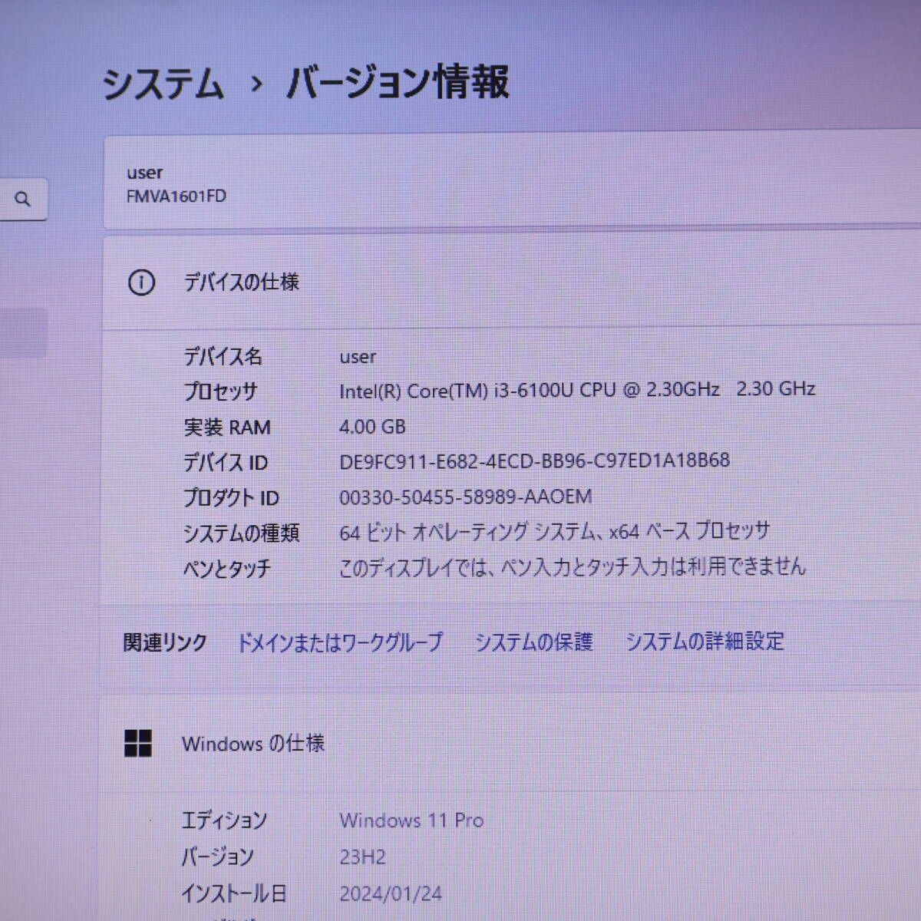
Task: Open システムの詳細設定 link
Action: tap(705, 641)
